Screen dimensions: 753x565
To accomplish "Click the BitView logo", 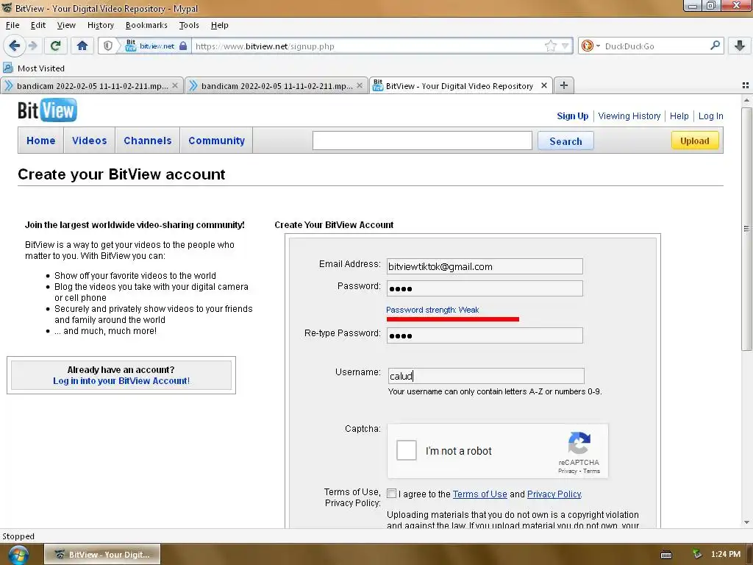I will point(47,110).
